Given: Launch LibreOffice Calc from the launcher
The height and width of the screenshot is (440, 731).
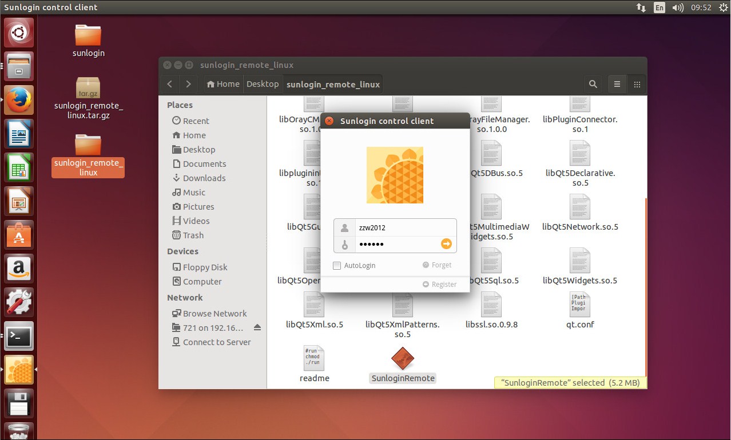Looking at the screenshot, I should tap(19, 167).
